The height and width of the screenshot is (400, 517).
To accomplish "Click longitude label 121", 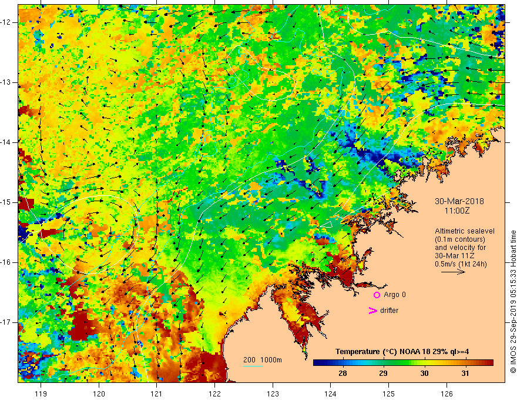I will click(x=157, y=394).
